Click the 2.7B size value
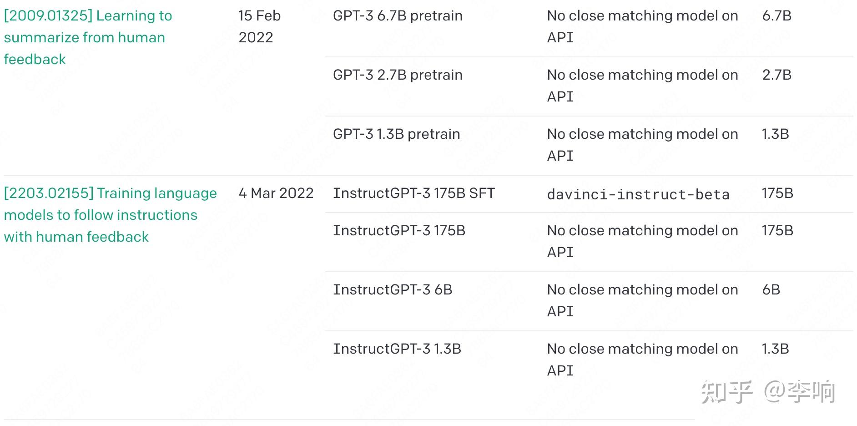Viewport: 857px width, 426px height. pyautogui.click(x=776, y=75)
